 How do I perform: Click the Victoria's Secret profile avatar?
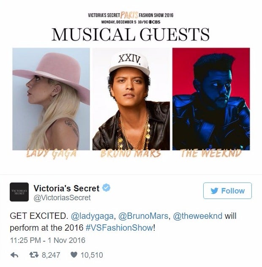coord(19,192)
